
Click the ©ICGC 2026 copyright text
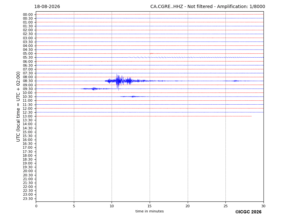pos(248,212)
